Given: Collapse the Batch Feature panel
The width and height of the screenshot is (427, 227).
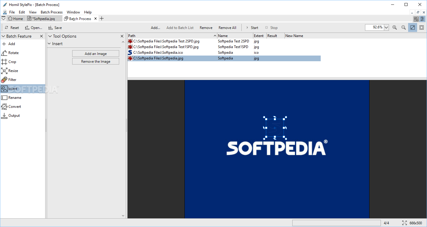Looking at the screenshot, I should pyautogui.click(x=3, y=36).
